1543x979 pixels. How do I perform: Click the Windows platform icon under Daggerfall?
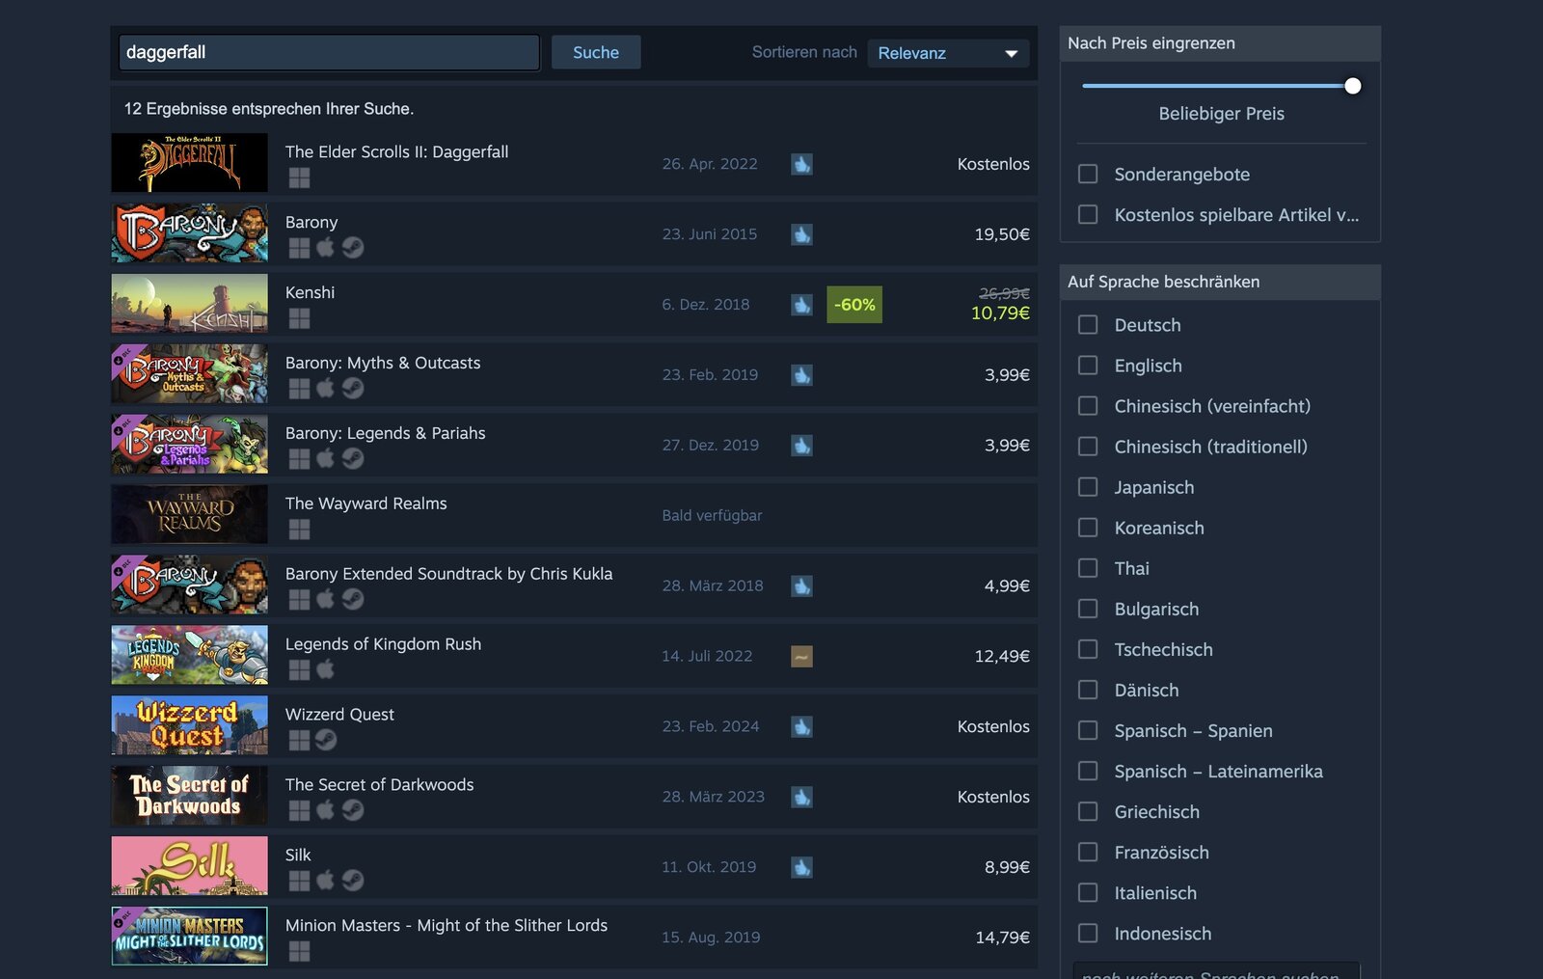pos(300,178)
